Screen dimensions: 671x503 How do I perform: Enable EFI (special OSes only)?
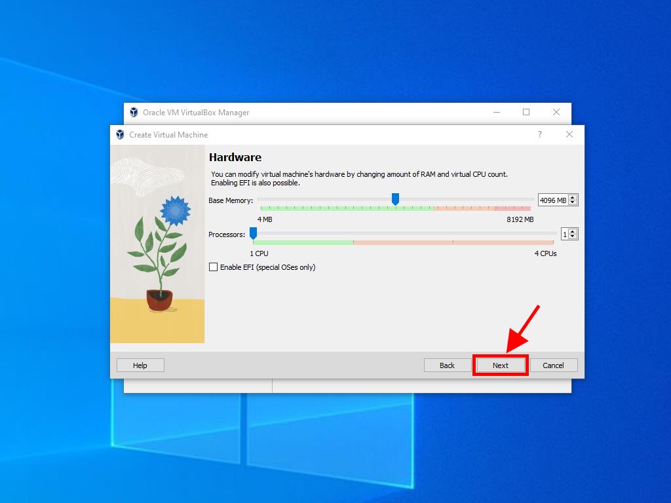coord(213,267)
